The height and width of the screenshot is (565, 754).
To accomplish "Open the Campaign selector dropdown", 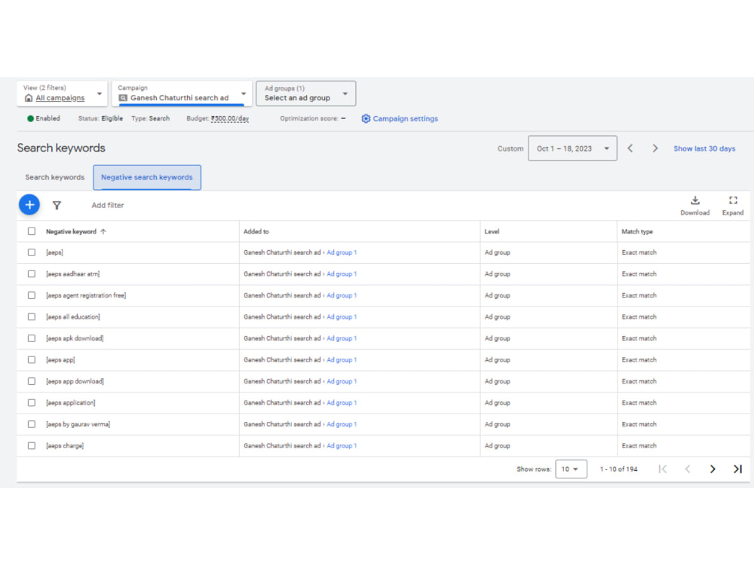I will coord(182,93).
